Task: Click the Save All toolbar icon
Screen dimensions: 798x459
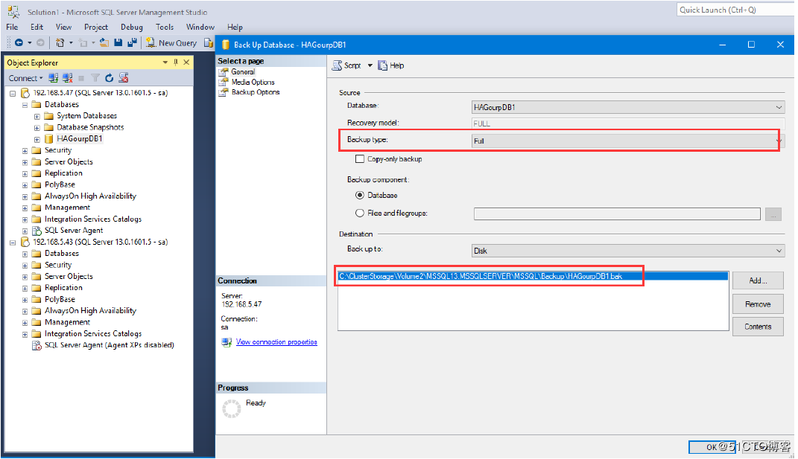Action: click(133, 42)
